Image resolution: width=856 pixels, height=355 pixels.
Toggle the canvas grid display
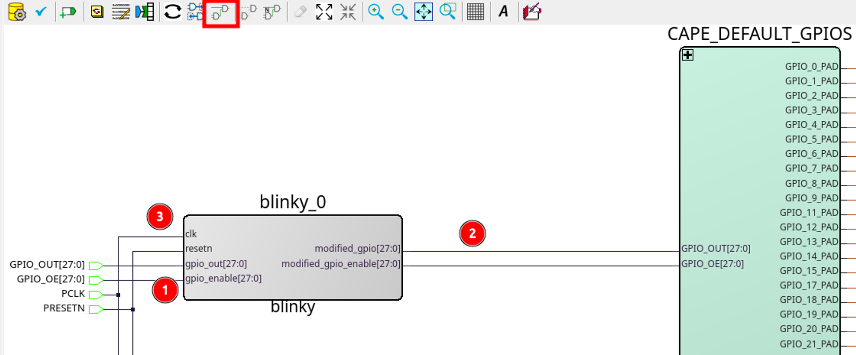pyautogui.click(x=475, y=12)
